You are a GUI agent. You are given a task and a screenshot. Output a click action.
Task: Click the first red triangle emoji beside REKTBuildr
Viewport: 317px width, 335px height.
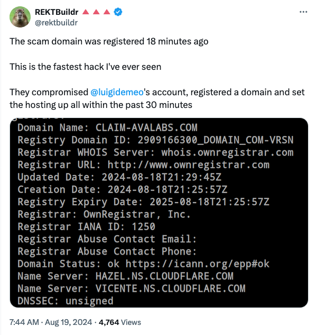click(x=86, y=12)
